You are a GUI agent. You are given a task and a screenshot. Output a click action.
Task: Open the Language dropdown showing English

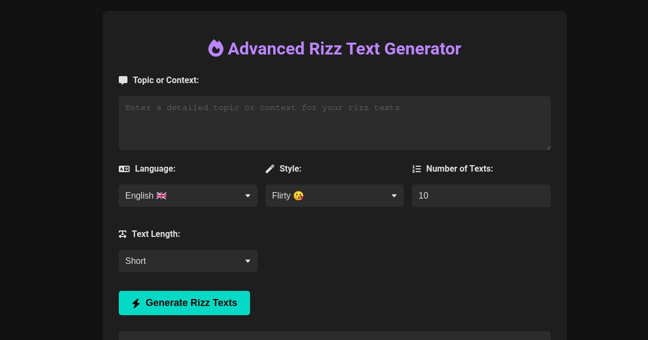point(188,196)
